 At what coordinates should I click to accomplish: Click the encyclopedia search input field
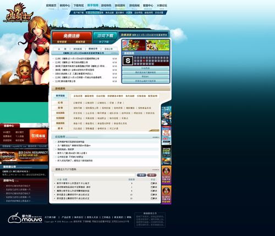(94, 175)
